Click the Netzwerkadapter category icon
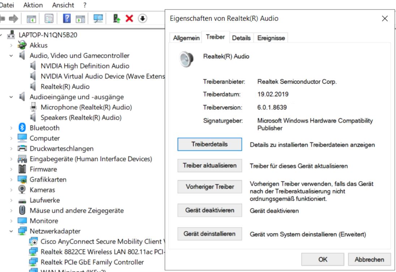396x272 pixels. (x=22, y=231)
